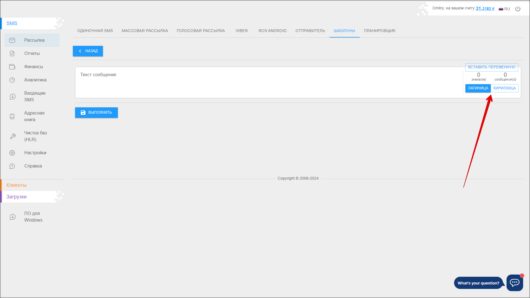Screen dimensions: 530x298
Task: Click the logout power icon
Action: [518, 9]
